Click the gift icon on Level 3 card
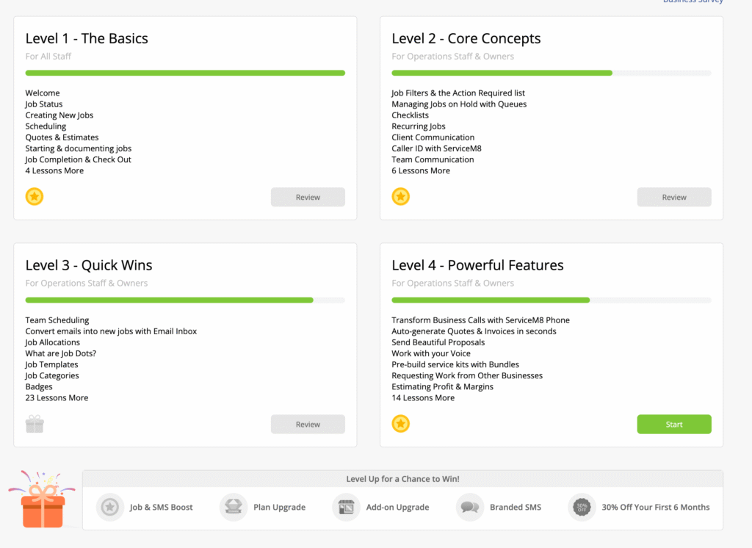This screenshot has width=752, height=548. (x=34, y=424)
